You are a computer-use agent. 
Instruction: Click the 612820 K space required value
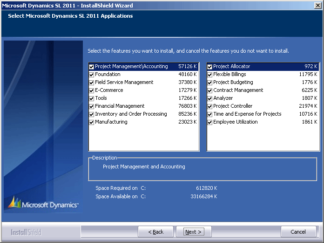(x=206, y=188)
